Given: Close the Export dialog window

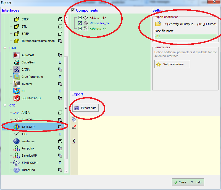Looking at the screenshot, I should point(214,2).
